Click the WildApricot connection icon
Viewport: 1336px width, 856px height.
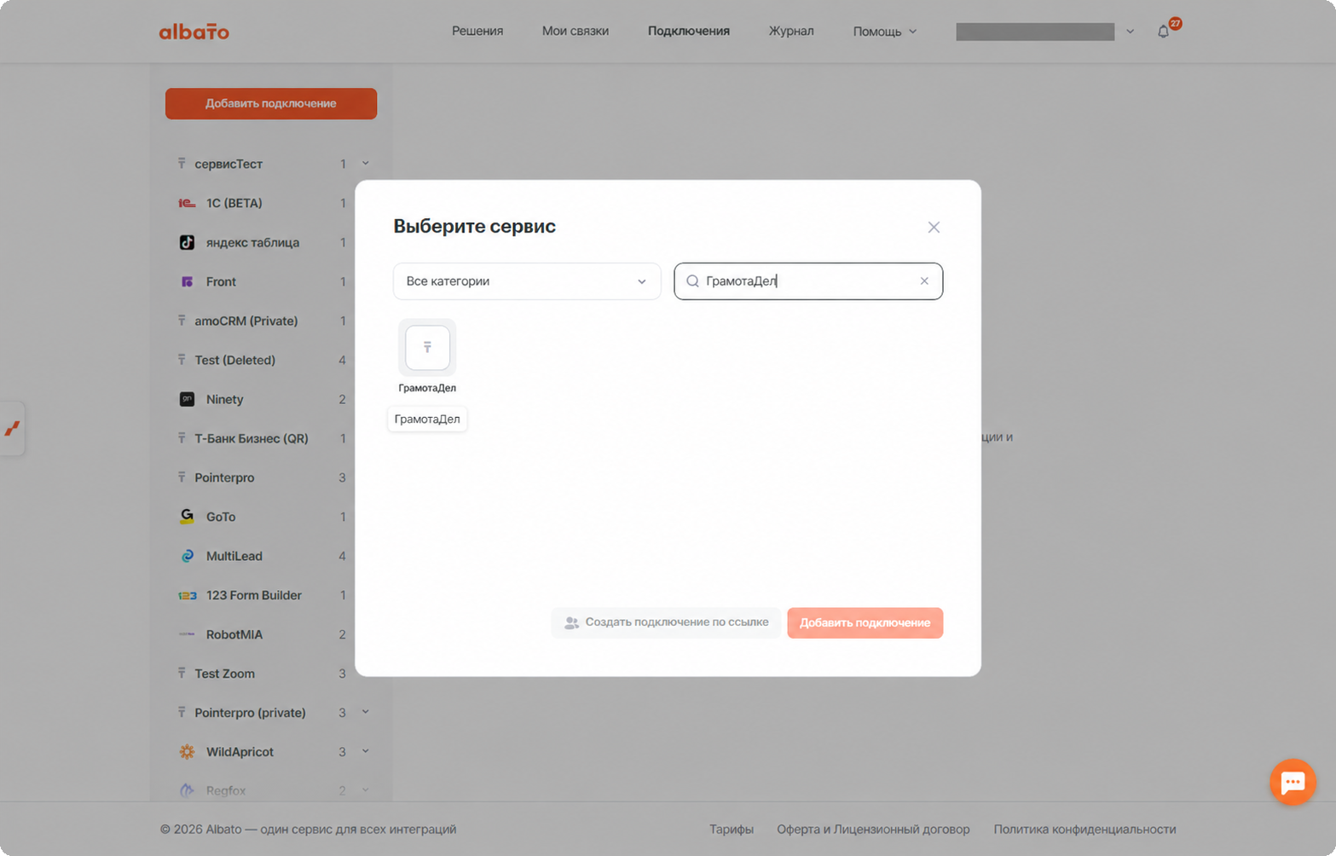[x=187, y=752]
